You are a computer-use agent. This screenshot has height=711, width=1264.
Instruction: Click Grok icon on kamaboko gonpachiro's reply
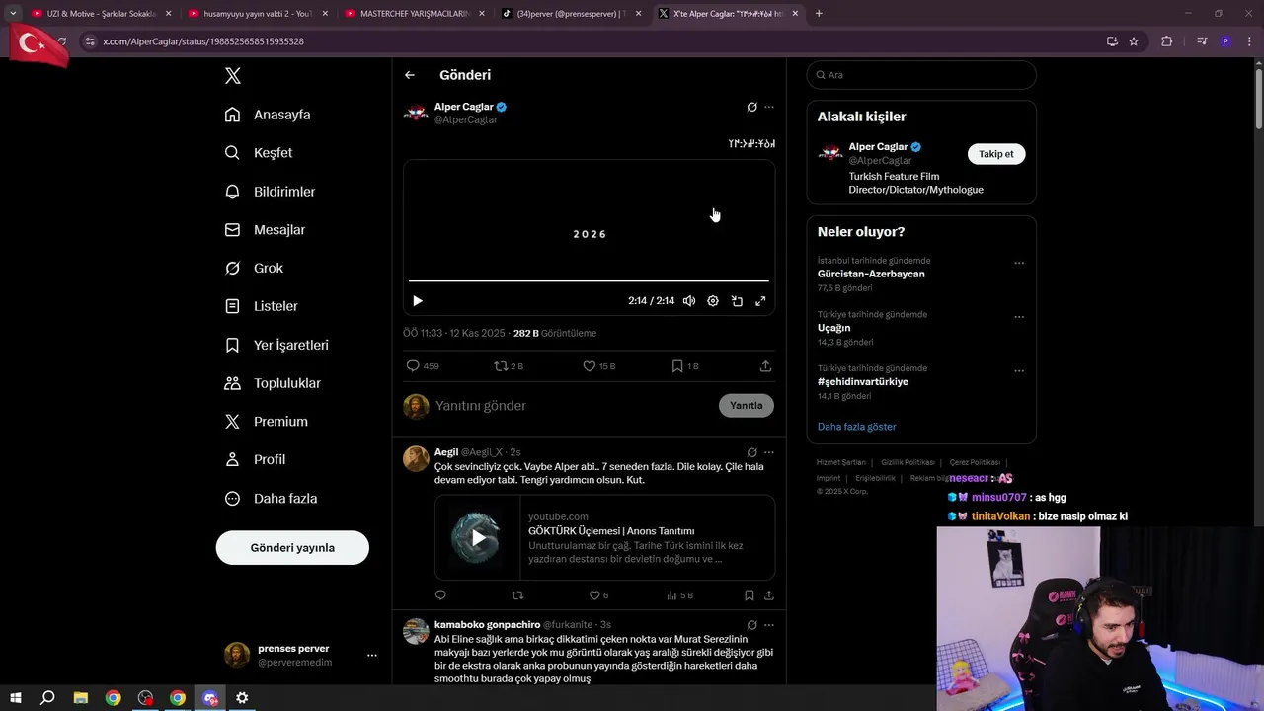752,625
